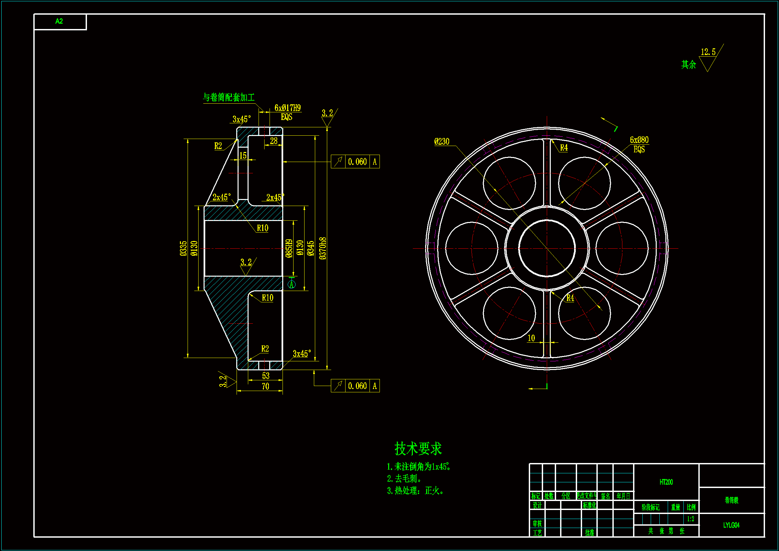
Task: Click the Ø370h8 dimension text
Action: [323, 249]
